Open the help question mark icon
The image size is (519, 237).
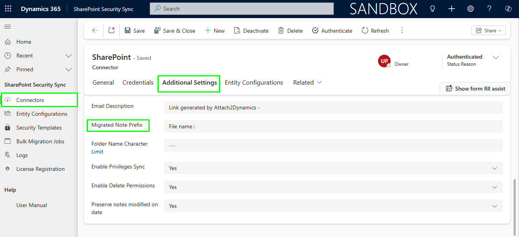pyautogui.click(x=489, y=9)
